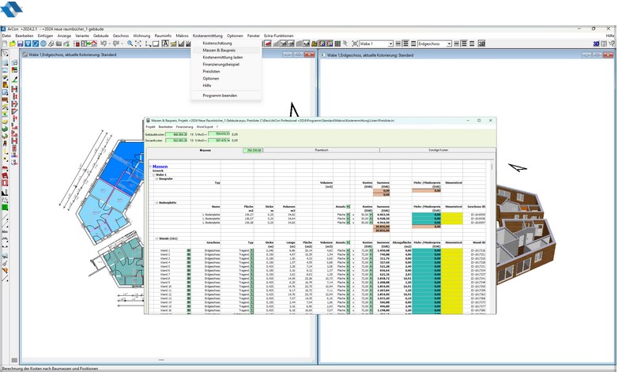Open the Typ dropdown for Wand 1
618x375 pixels.
(251, 250)
